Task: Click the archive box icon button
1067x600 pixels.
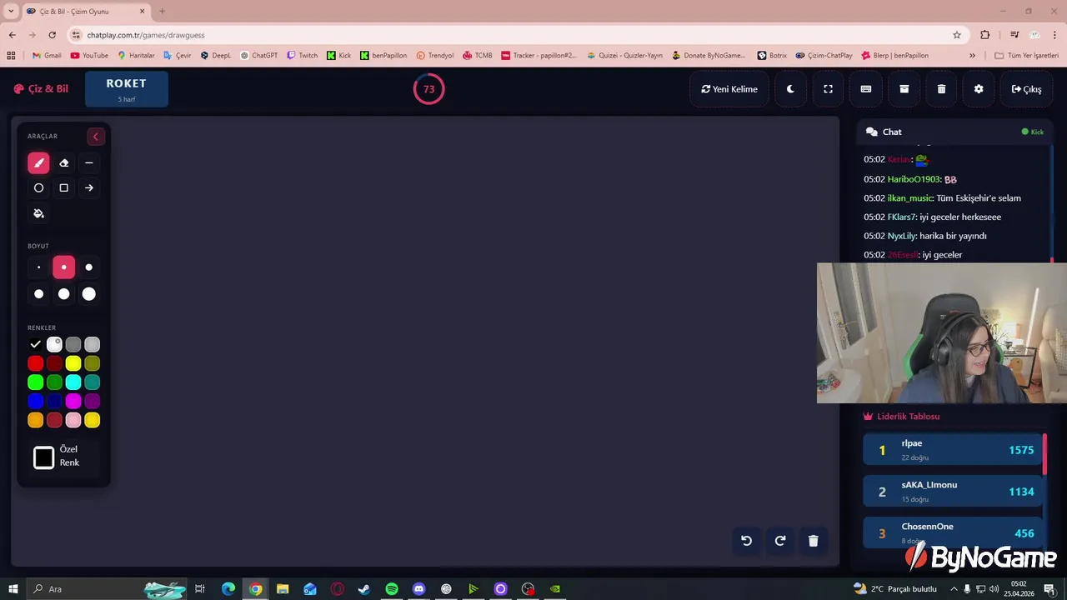Action: (x=904, y=89)
